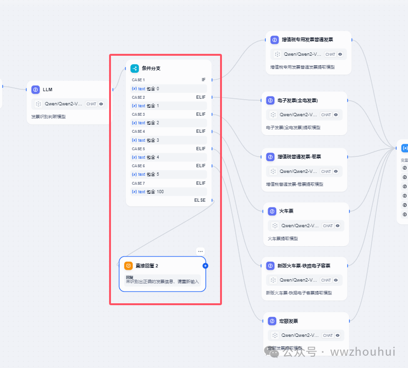Open settings gear on 定额发票 CHAT chip
408x368 pixels.
[337, 335]
